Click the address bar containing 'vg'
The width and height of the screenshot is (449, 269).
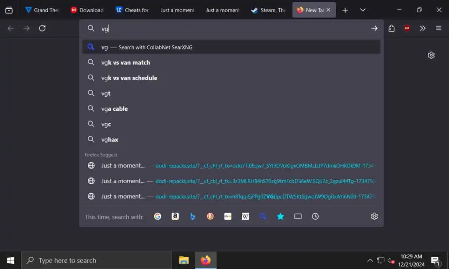pos(232,29)
